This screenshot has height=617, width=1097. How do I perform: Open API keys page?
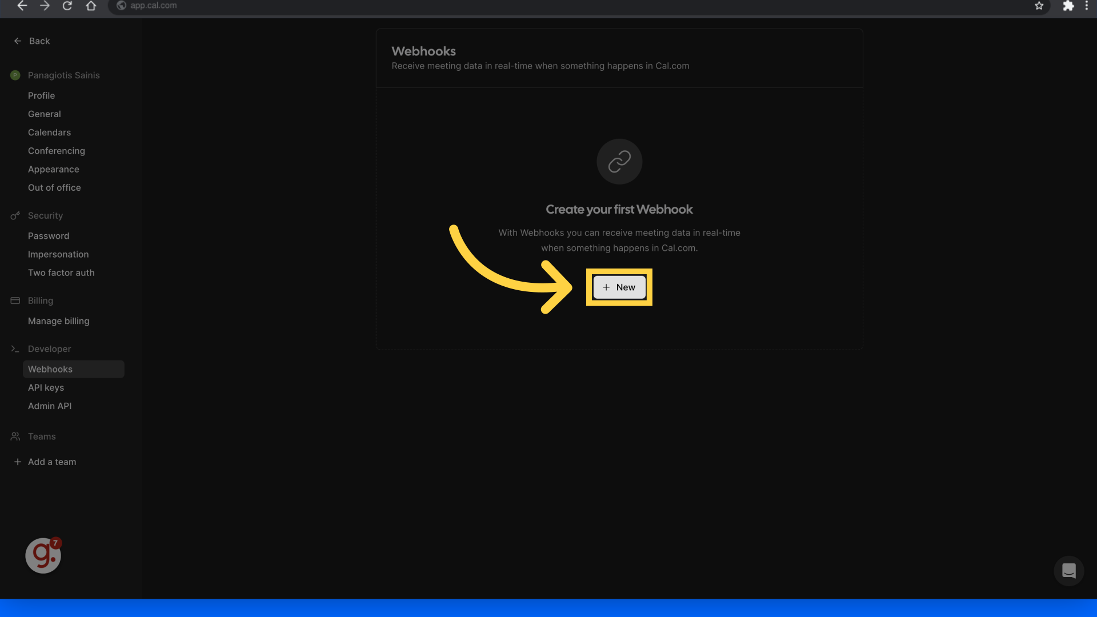tap(46, 387)
